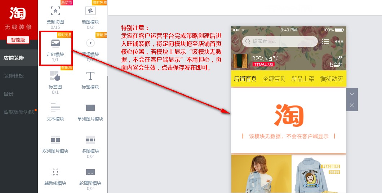Remove module with the X button
Screen dimensions: 382x193
click(352, 105)
